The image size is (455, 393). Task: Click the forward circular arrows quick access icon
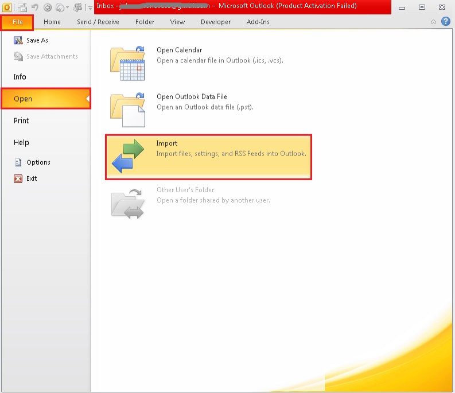(x=60, y=7)
